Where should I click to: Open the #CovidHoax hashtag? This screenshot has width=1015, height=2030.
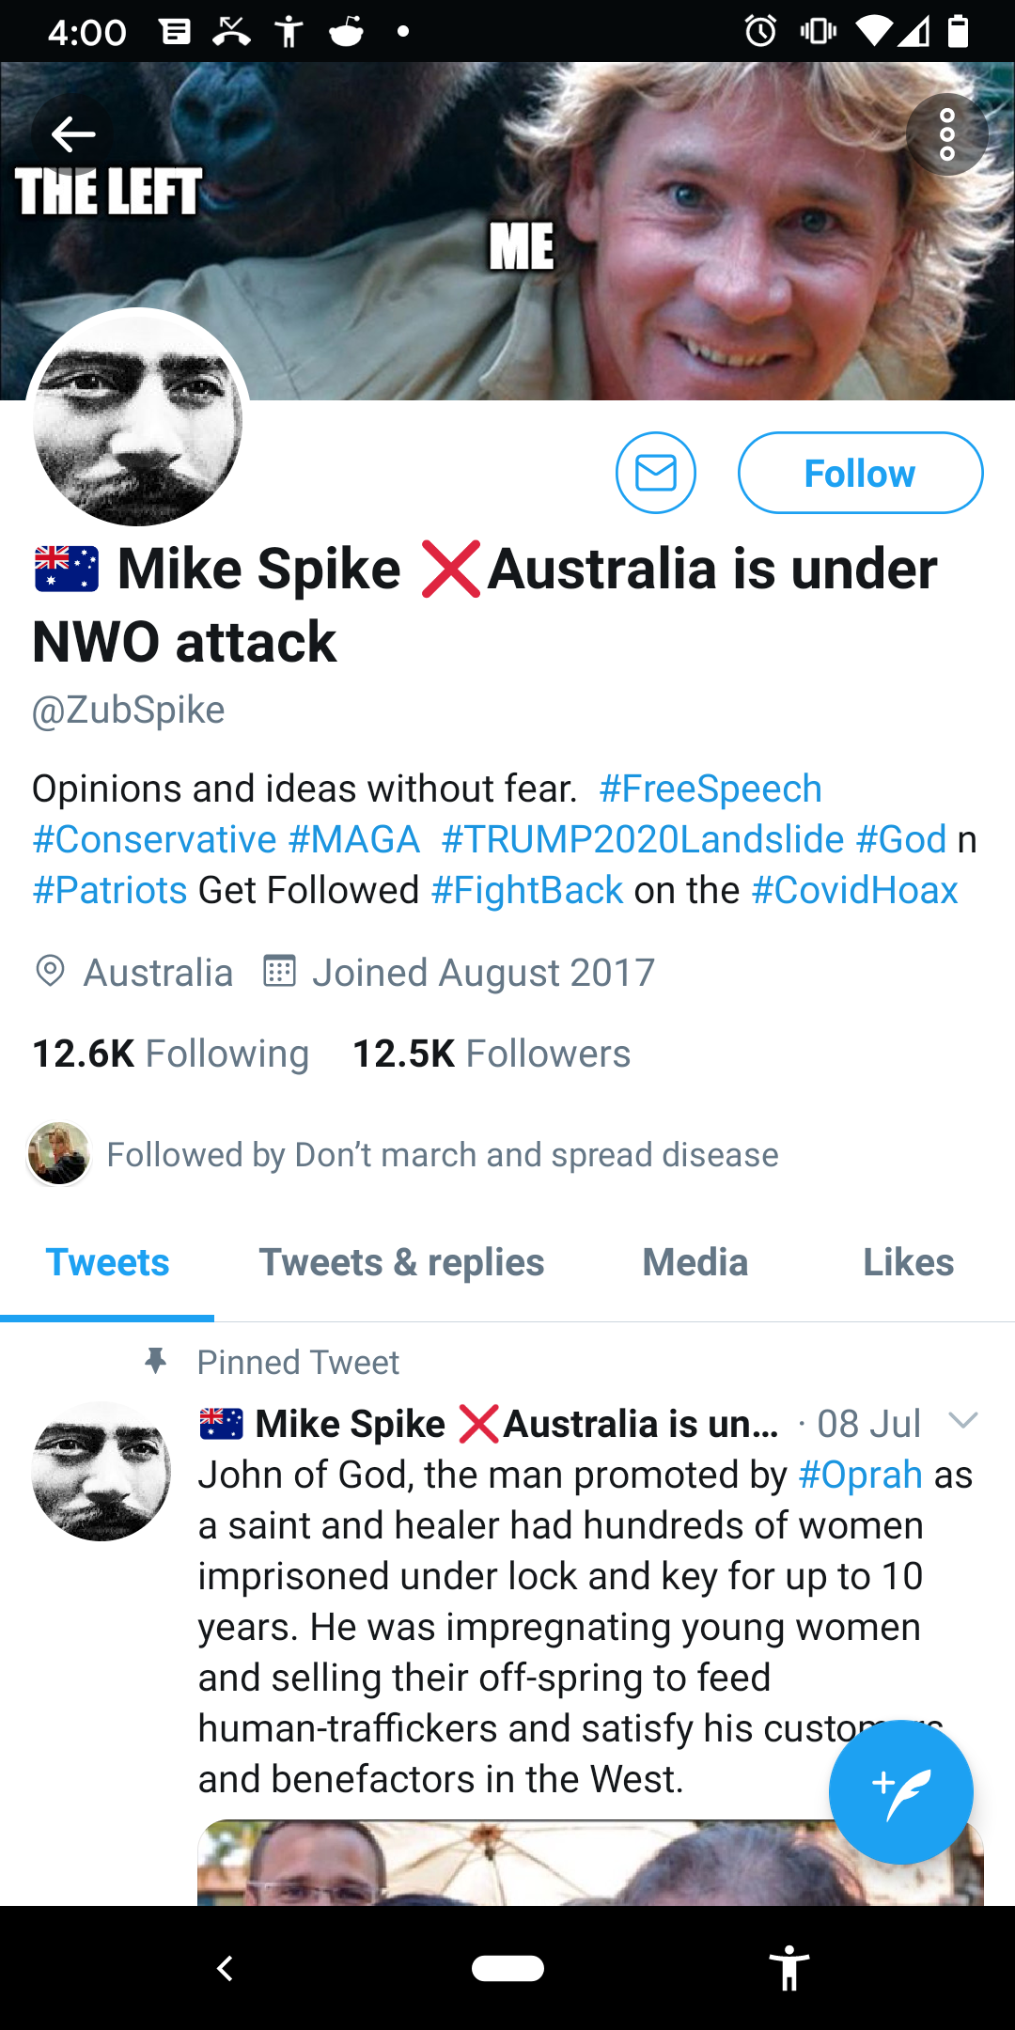pos(855,890)
